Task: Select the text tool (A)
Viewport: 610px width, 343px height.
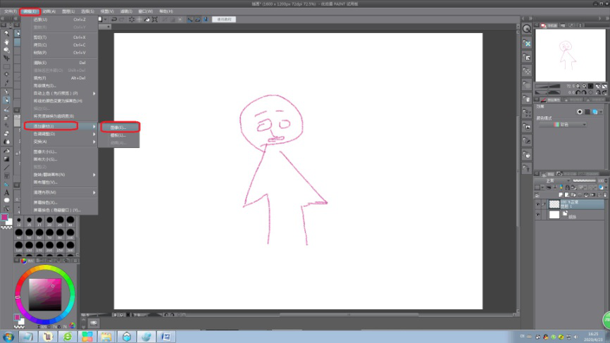Action: 6,192
